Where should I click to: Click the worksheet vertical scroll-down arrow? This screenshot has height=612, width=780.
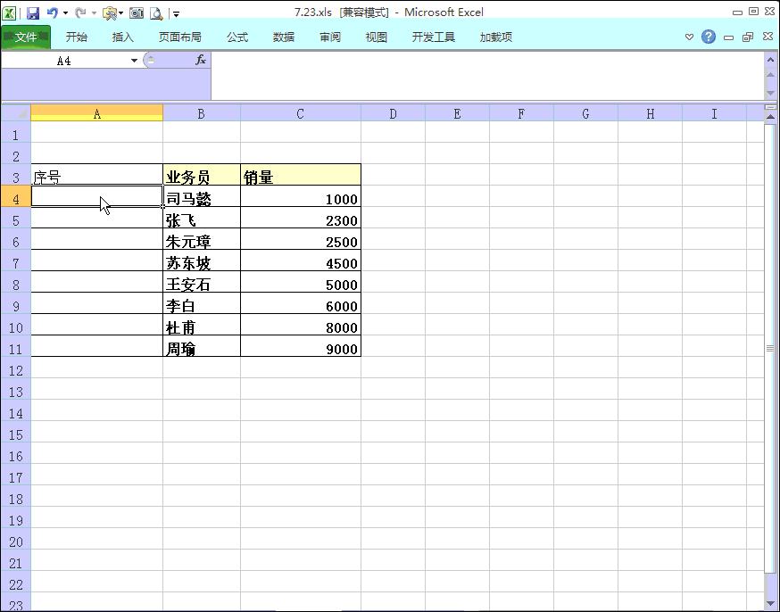click(x=770, y=605)
